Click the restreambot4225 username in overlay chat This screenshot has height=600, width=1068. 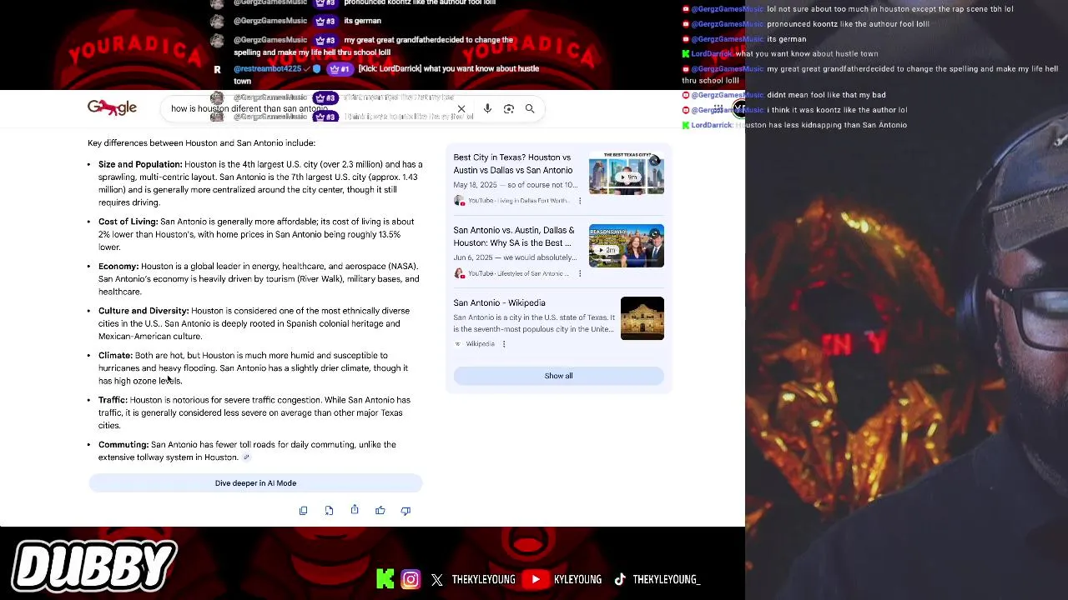pyautogui.click(x=267, y=69)
